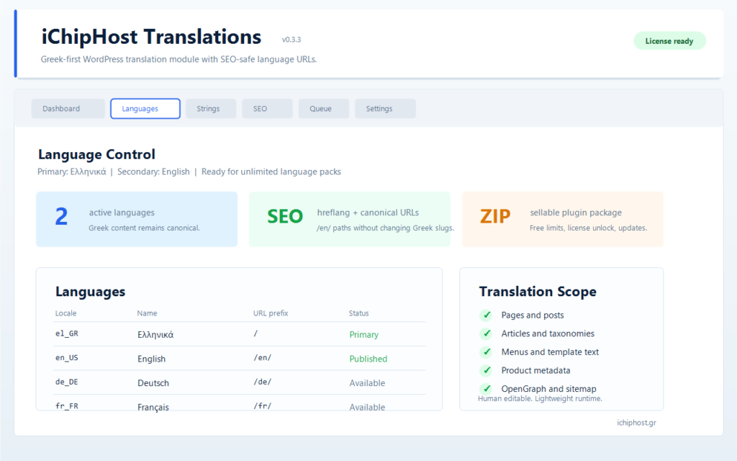Open the Dashboard tab
This screenshot has height=461, width=737.
coord(68,109)
